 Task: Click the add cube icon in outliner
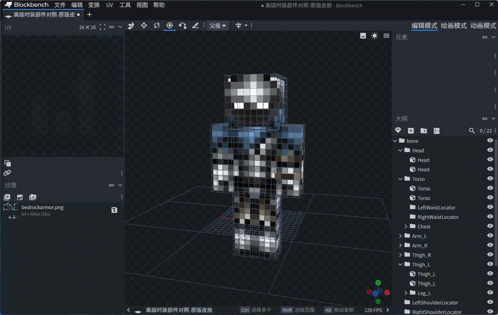click(x=411, y=131)
